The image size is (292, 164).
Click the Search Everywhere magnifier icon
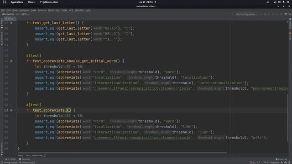click(x=290, y=14)
